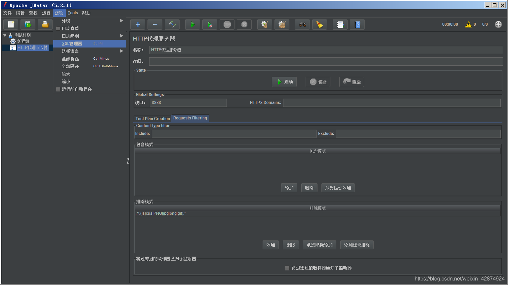Click the remote engines status icon
Image resolution: width=508 pixels, height=285 pixels.
(498, 24)
